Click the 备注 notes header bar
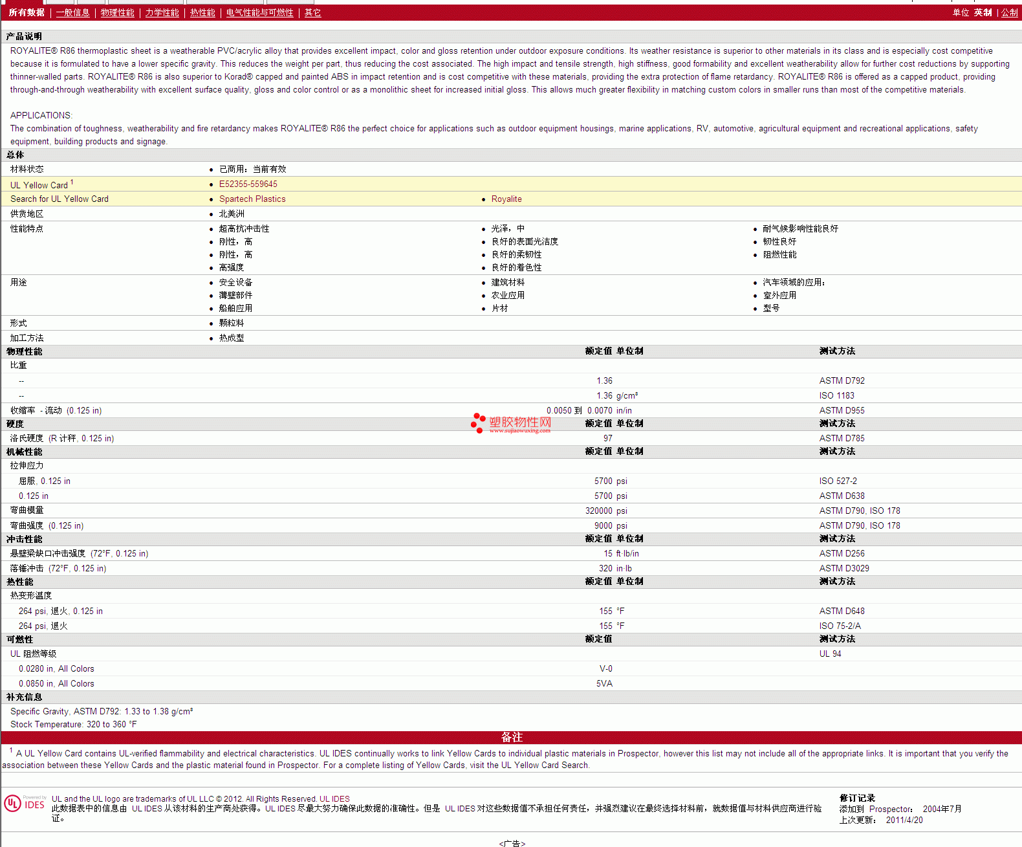 [511, 738]
